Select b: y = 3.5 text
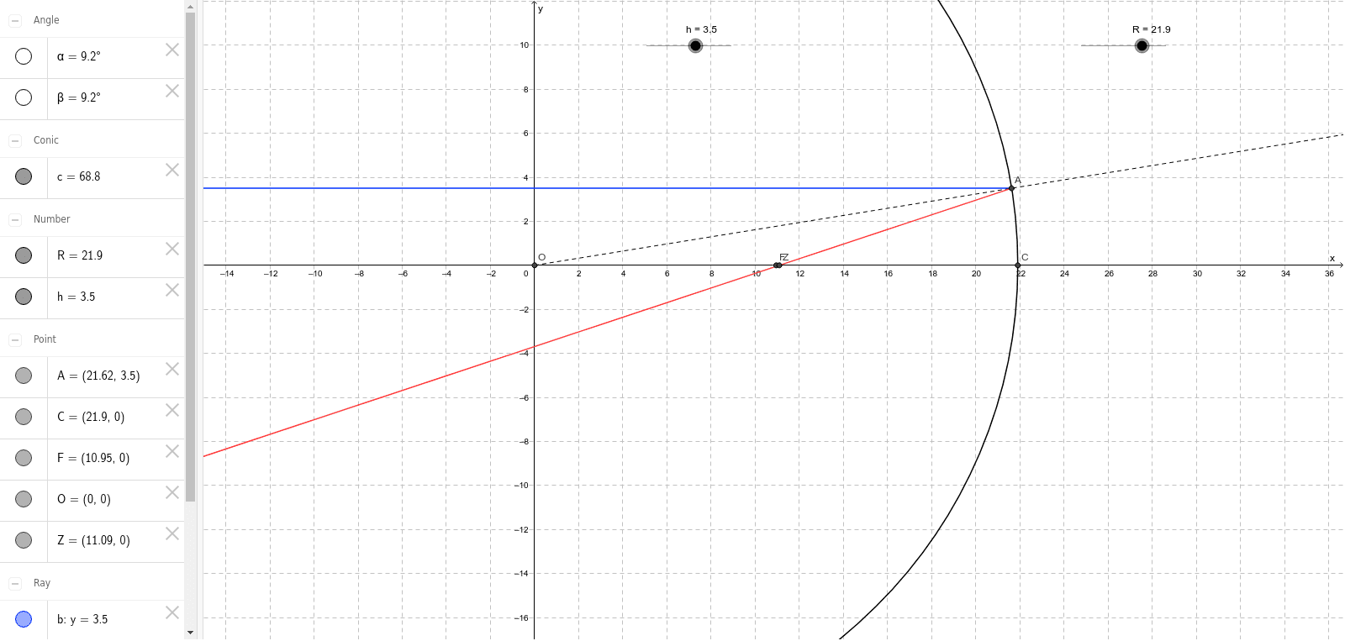The width and height of the screenshot is (1345, 641). coord(82,619)
